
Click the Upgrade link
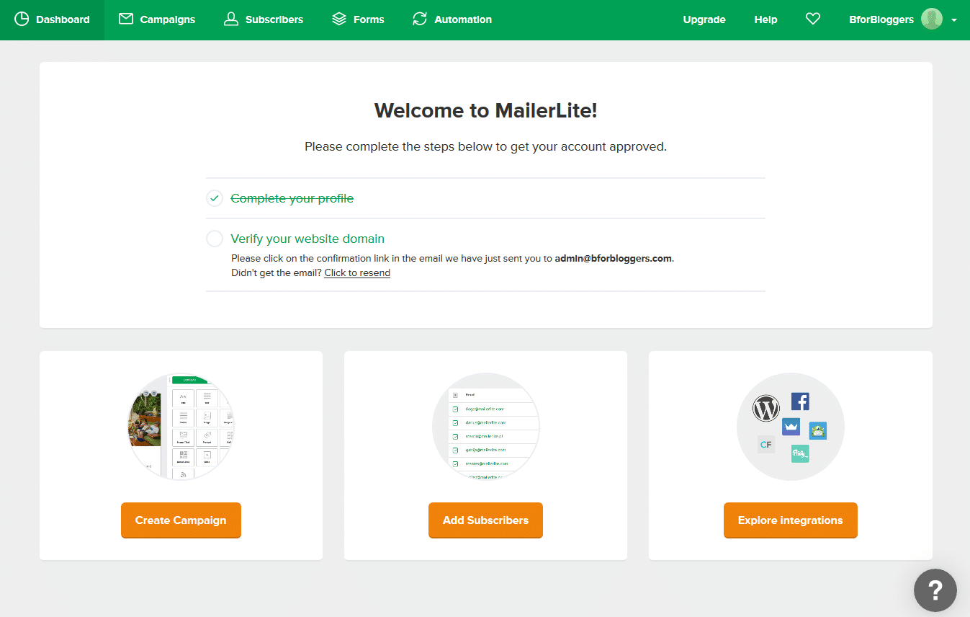pyautogui.click(x=704, y=19)
